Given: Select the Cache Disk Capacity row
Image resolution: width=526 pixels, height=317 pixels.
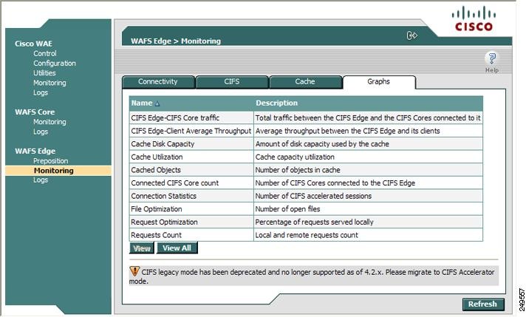Looking at the screenshot, I should coord(306,144).
